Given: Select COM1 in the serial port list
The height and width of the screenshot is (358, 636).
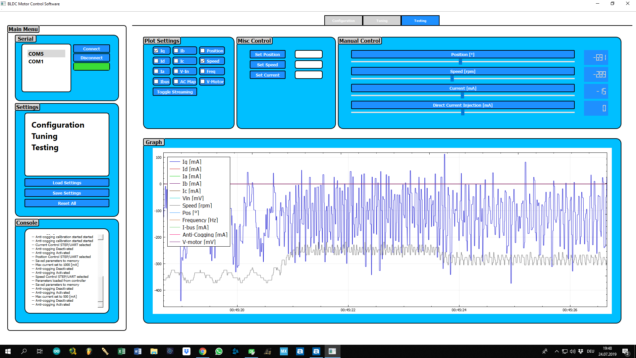Looking at the screenshot, I should [x=36, y=61].
